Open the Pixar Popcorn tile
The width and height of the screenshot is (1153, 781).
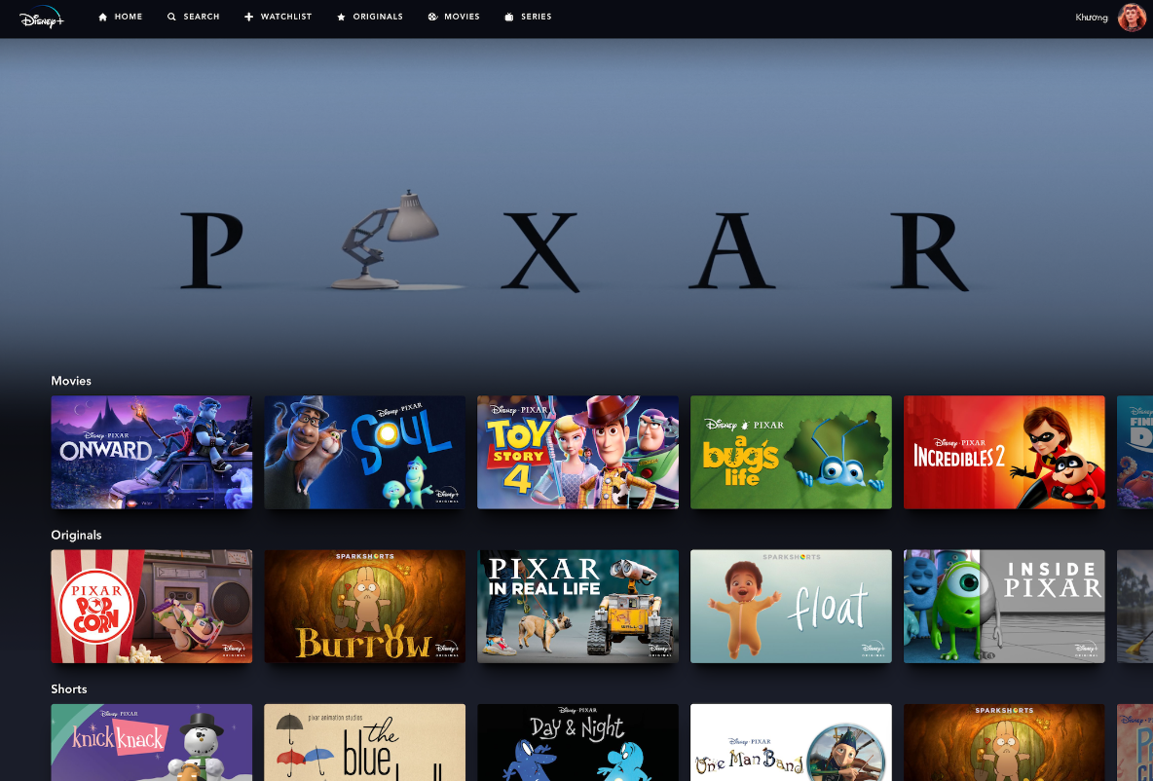(x=152, y=607)
